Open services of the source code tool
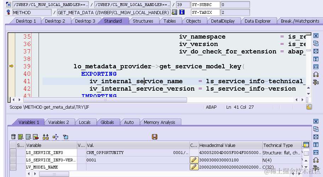 (316, 82)
